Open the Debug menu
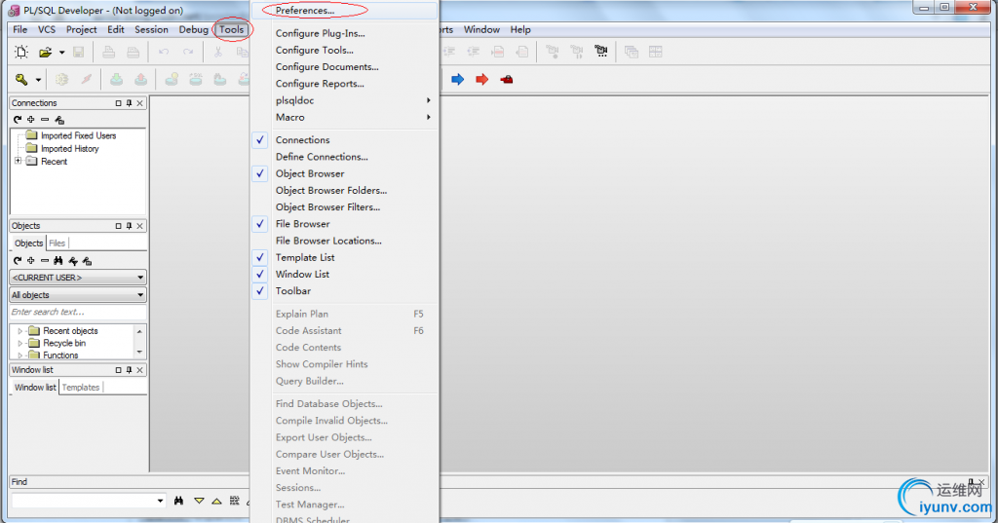The image size is (998, 523). point(194,30)
